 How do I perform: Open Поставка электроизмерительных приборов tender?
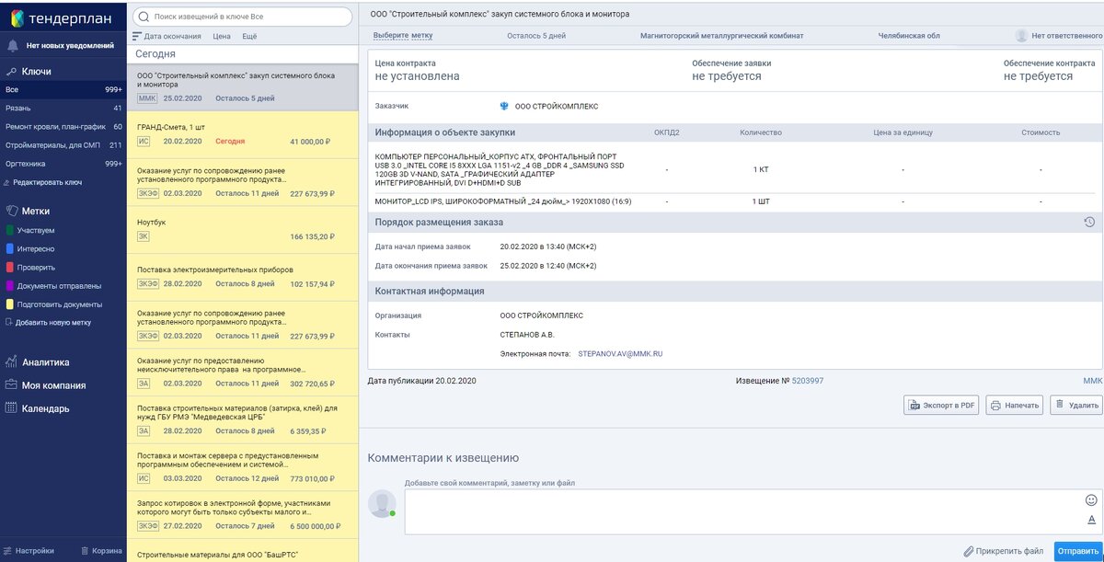(243, 277)
